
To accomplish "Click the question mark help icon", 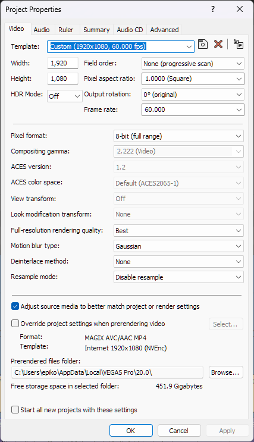I will [213, 9].
